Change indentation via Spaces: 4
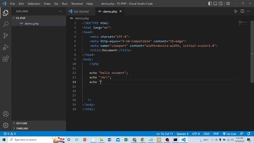 183,134
